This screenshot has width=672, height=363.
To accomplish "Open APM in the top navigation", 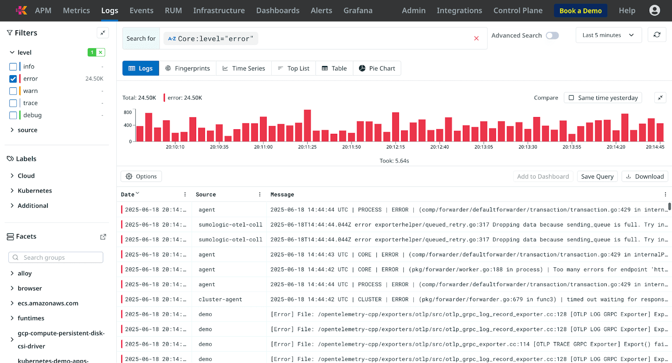I will [x=43, y=10].
